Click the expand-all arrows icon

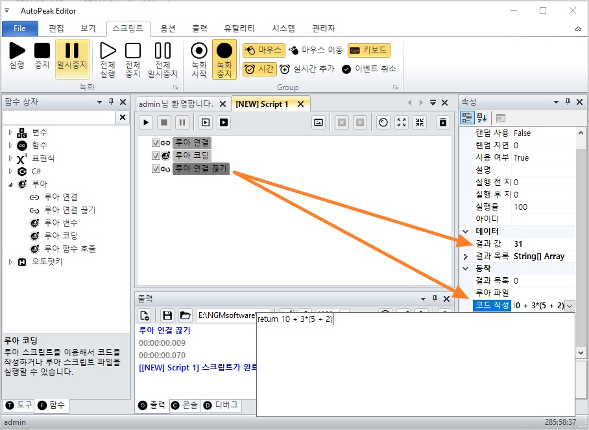[x=402, y=122]
